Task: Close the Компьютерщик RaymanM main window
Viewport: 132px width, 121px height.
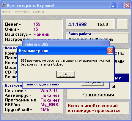Action: click(x=127, y=5)
